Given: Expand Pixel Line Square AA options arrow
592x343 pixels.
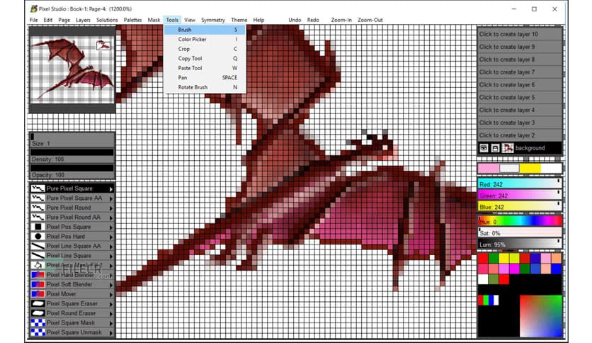Looking at the screenshot, I should (x=111, y=247).
